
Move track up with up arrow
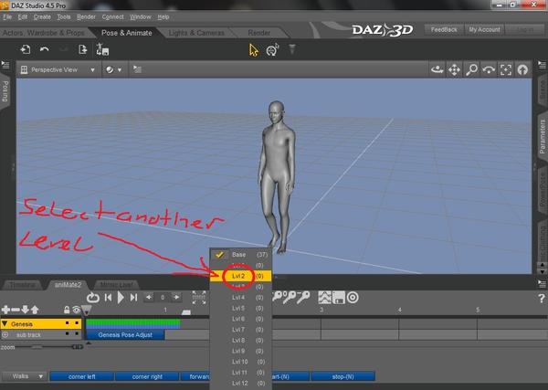[x=35, y=310]
